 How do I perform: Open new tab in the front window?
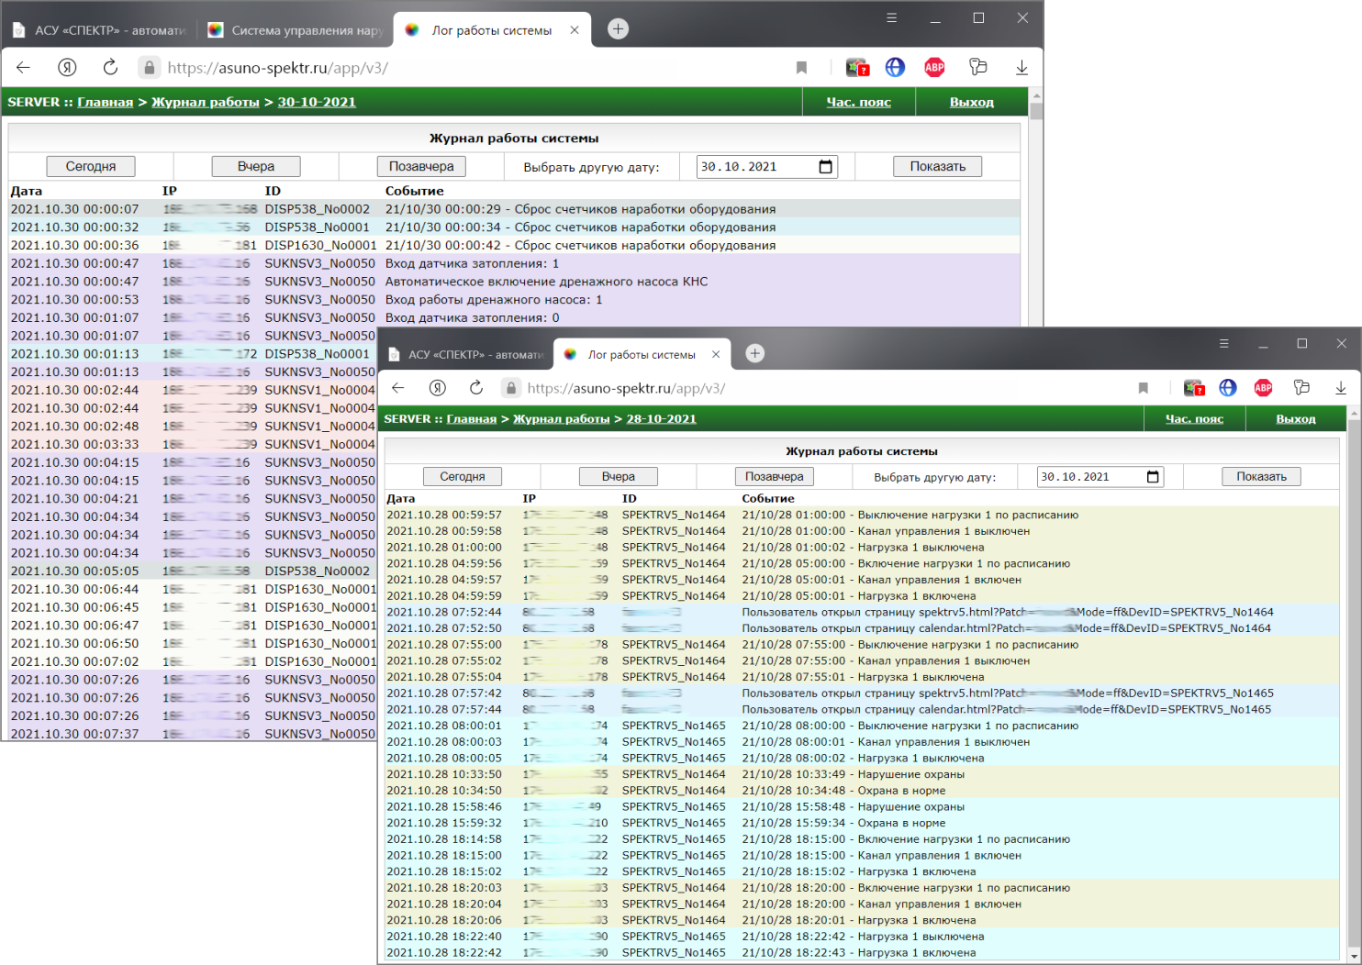pos(755,353)
